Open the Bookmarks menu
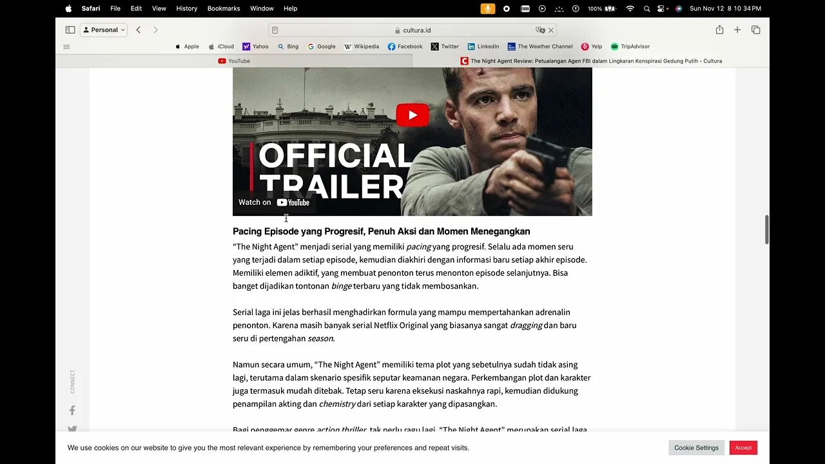825x464 pixels. tap(224, 8)
